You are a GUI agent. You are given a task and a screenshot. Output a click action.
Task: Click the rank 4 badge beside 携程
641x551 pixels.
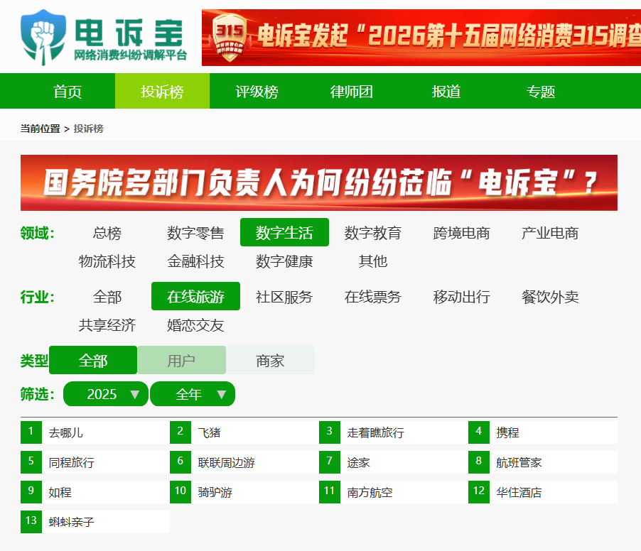[479, 432]
